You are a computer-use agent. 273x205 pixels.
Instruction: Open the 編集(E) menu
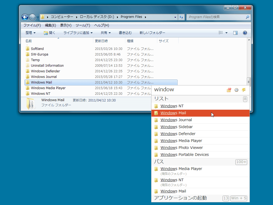(50, 25)
